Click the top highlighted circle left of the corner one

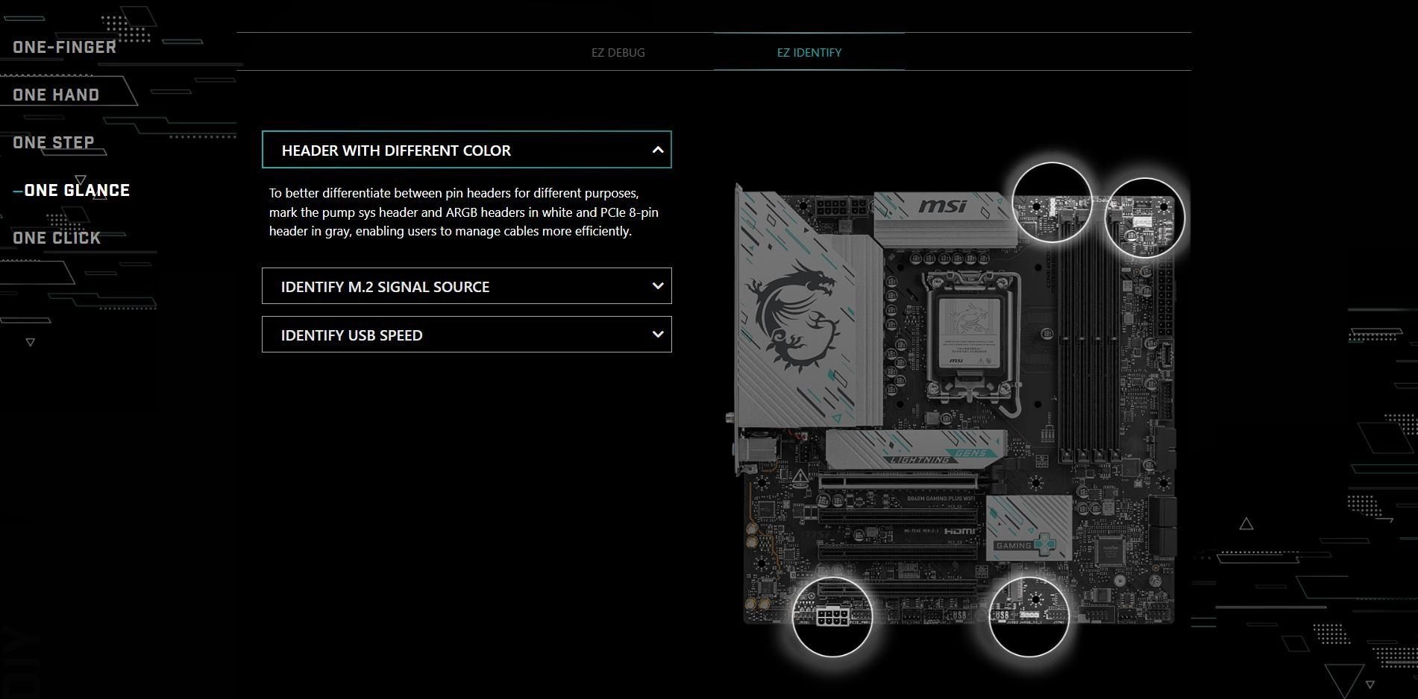point(1052,203)
